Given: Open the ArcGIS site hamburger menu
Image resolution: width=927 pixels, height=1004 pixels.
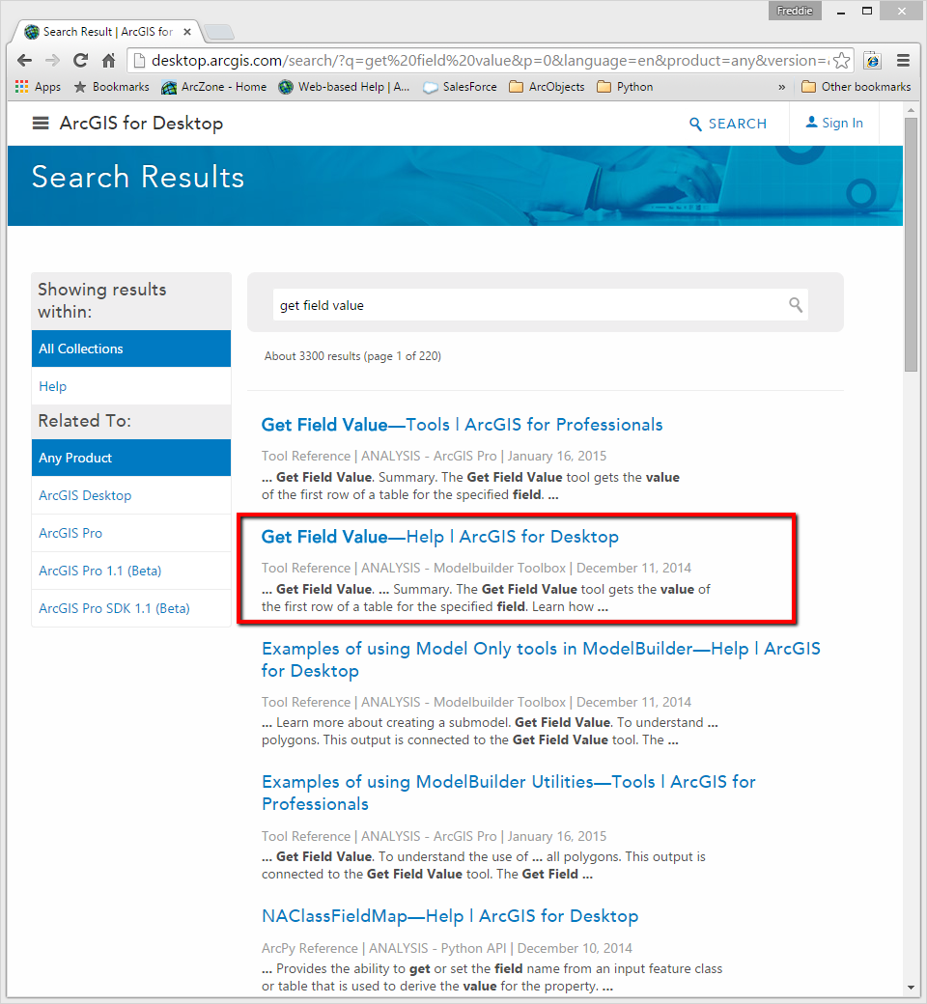Looking at the screenshot, I should click(41, 123).
